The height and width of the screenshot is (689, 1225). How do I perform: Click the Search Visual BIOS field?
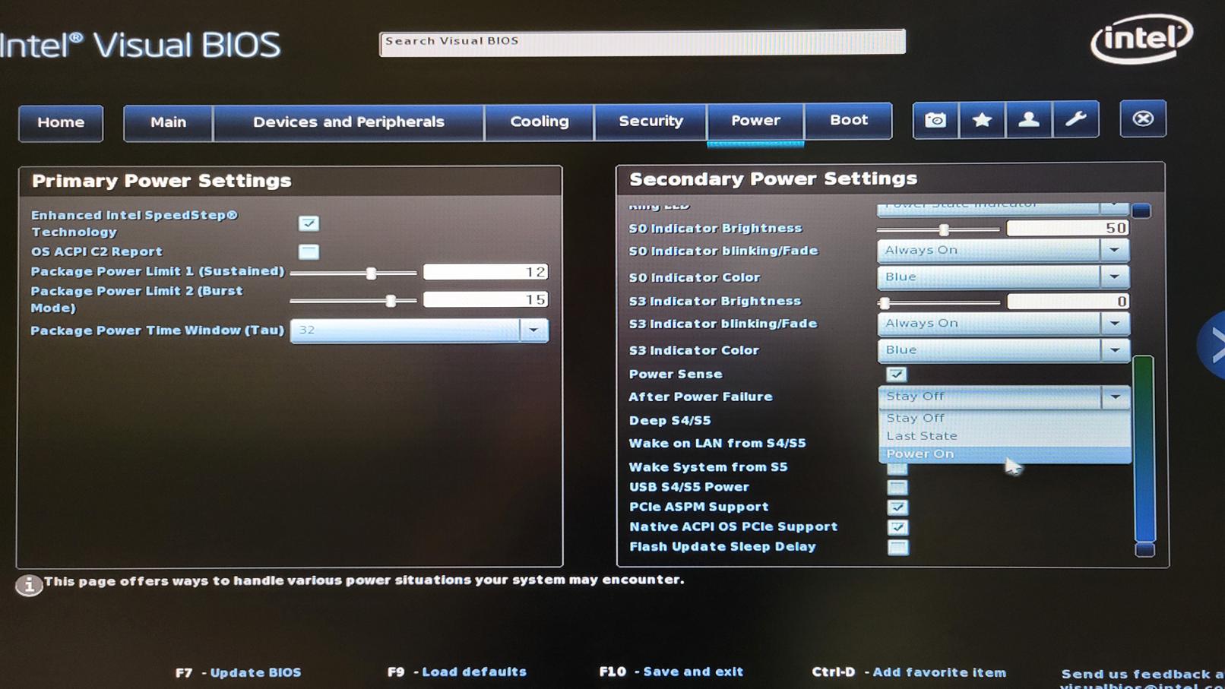pos(642,42)
